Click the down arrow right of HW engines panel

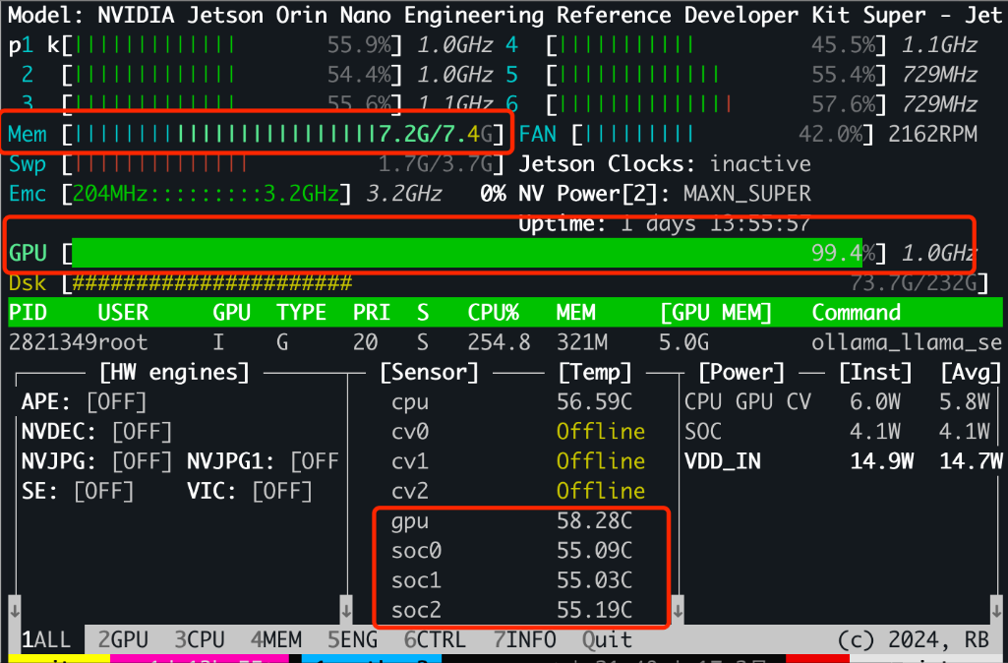346,608
